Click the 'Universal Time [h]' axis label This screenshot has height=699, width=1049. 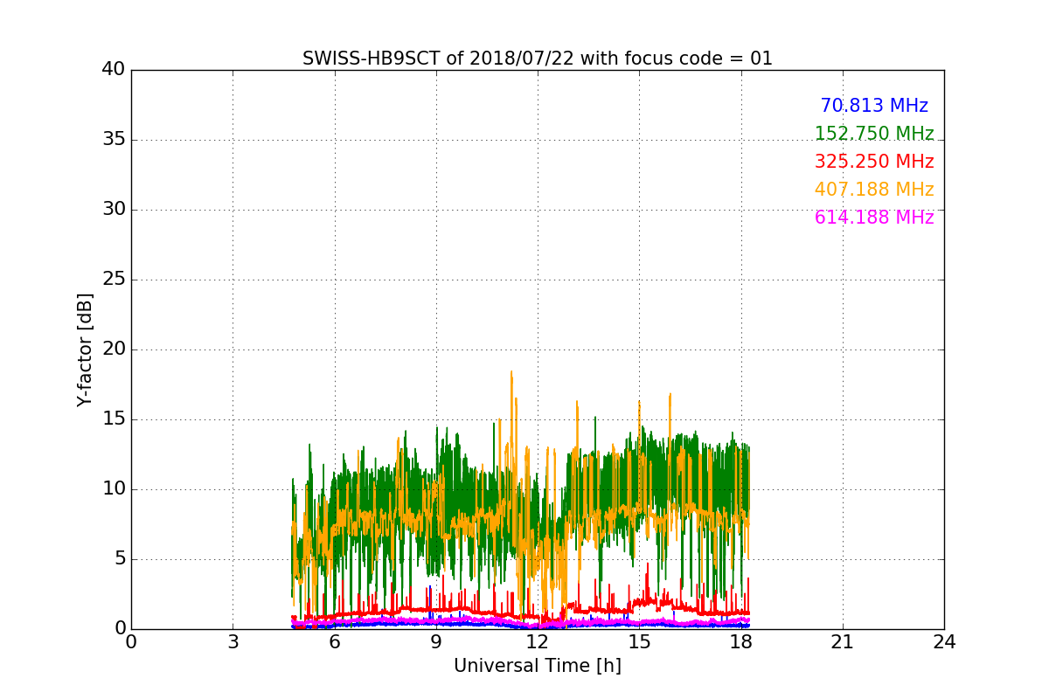point(538,666)
